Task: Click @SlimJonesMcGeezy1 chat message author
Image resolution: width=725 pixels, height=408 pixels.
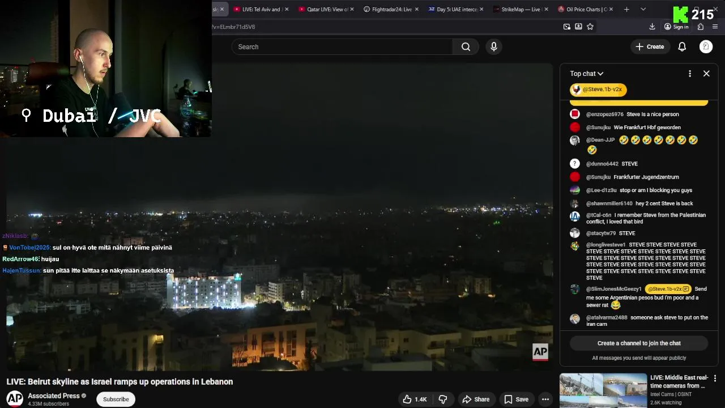Action: (x=613, y=289)
